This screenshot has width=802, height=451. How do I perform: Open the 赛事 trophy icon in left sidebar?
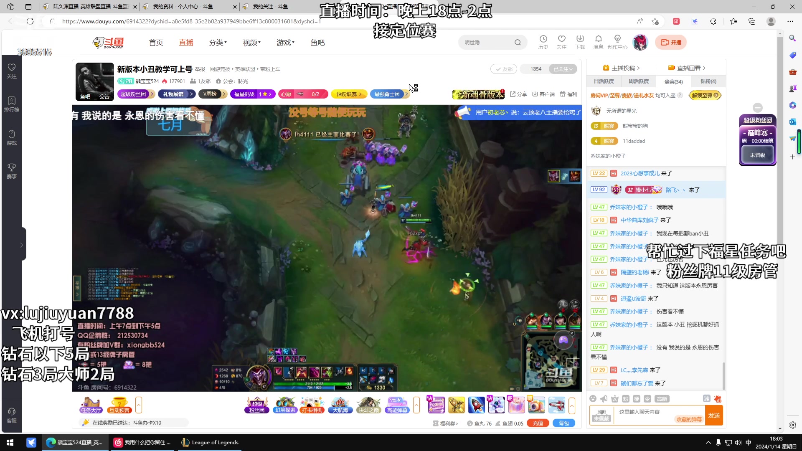(12, 171)
